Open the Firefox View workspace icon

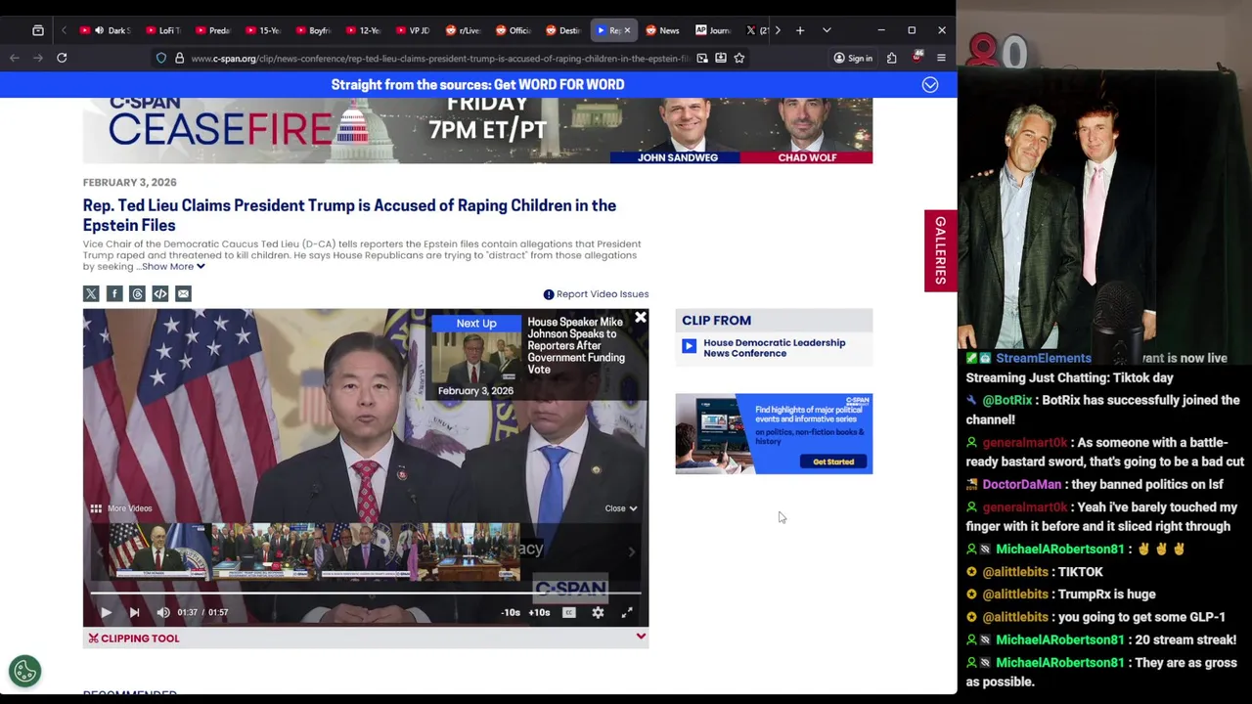click(38, 30)
